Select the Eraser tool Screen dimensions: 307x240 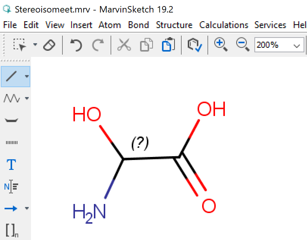pyautogui.click(x=49, y=45)
